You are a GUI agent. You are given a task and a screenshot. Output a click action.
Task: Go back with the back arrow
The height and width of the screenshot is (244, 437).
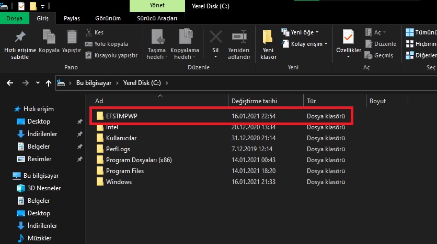(x=10, y=83)
